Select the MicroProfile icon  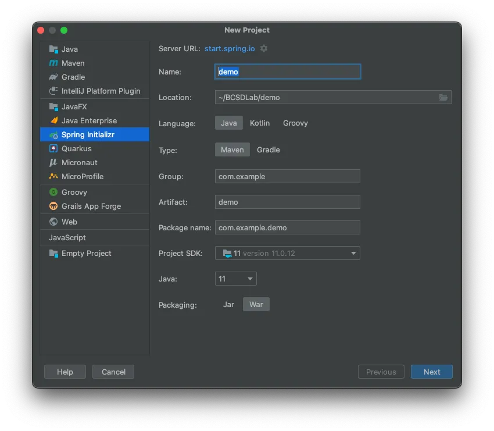(x=53, y=176)
